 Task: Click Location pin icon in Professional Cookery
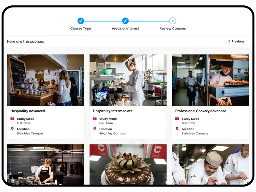coord(177,129)
